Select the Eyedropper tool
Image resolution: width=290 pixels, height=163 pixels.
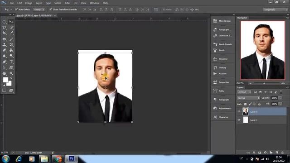point(11,33)
